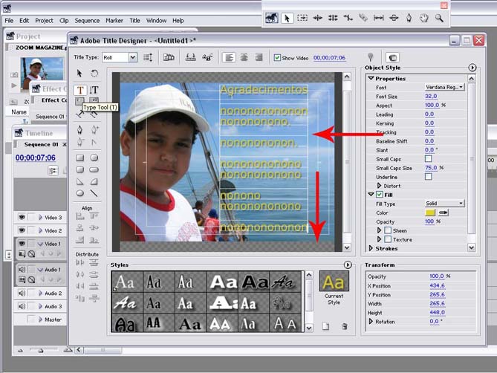497x373 pixels.
Task: Choose the Rectangle shape tool
Action: click(79, 158)
